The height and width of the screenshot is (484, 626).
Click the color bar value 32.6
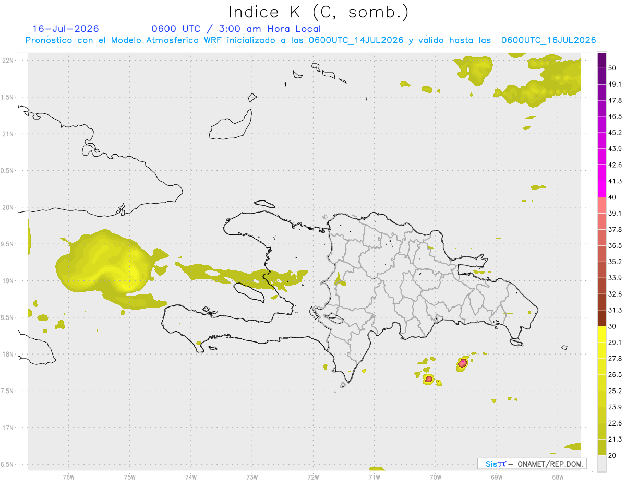[615, 294]
